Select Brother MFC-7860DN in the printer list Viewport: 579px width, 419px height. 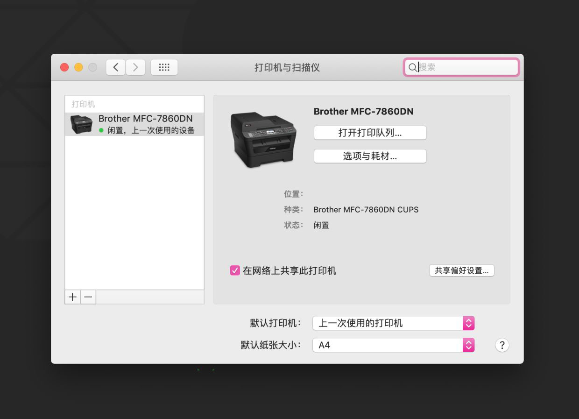tap(134, 124)
